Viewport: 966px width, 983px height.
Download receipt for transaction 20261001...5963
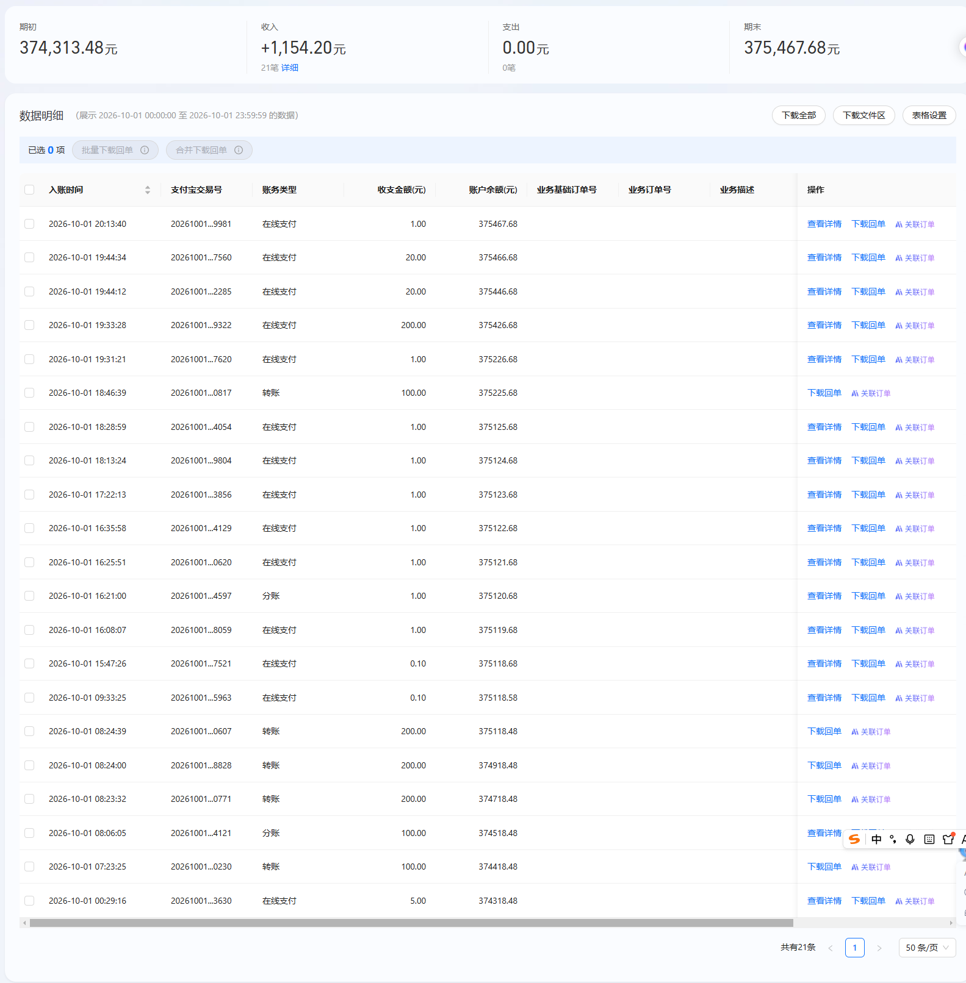coord(868,698)
